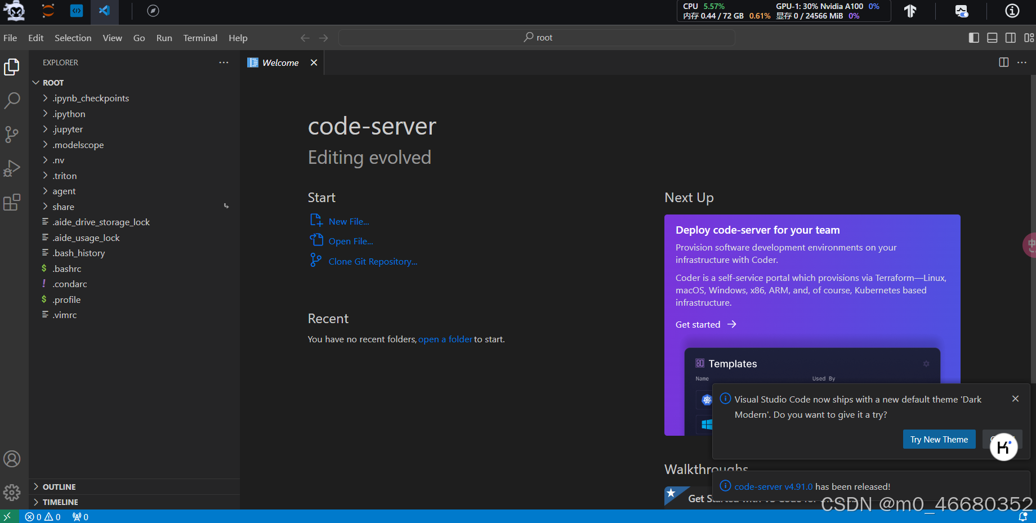This screenshot has width=1036, height=523.
Task: Click the compass icon in top bar
Action: (x=153, y=11)
